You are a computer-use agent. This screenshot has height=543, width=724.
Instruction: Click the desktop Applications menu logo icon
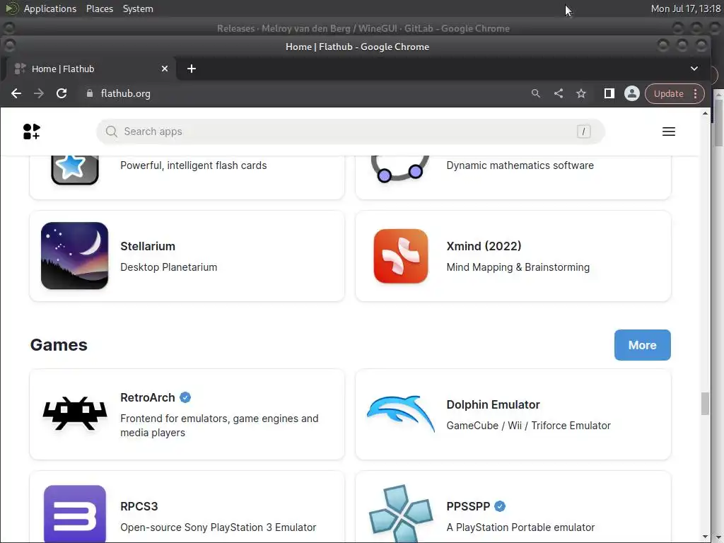pos(11,8)
